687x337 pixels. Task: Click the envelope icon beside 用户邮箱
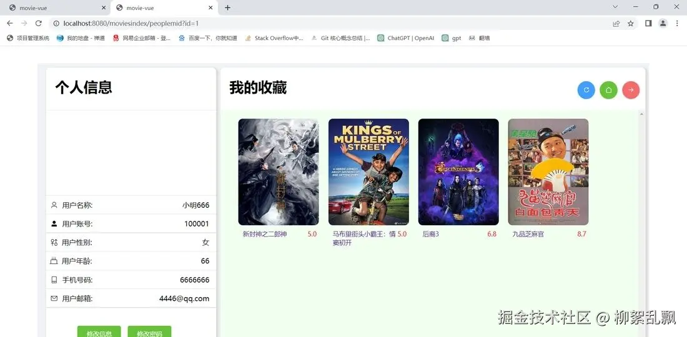pos(54,298)
